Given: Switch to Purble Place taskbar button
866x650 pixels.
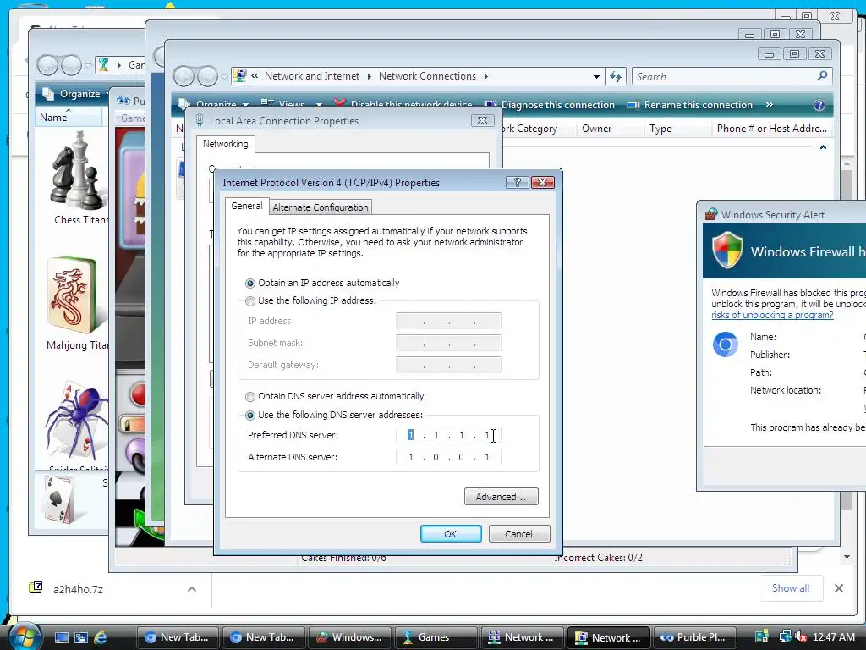Looking at the screenshot, I should [693, 637].
